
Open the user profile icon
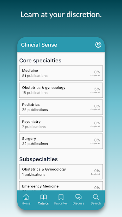[98, 45]
